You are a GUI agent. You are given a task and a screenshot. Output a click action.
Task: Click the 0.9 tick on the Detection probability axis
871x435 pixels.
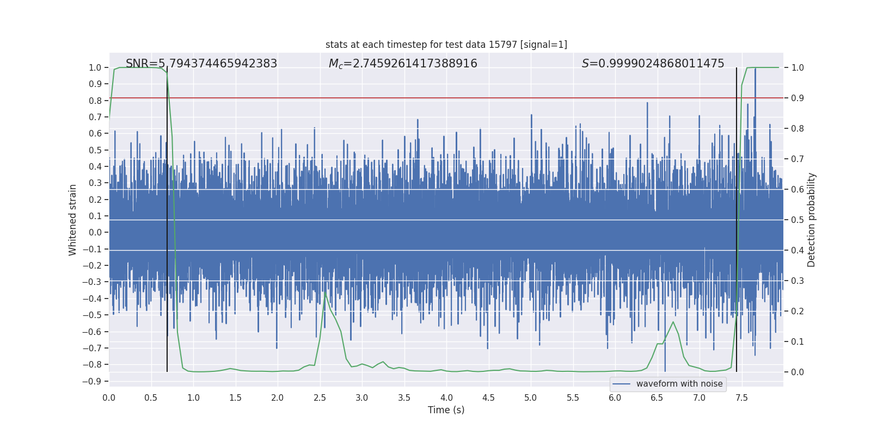(798, 98)
